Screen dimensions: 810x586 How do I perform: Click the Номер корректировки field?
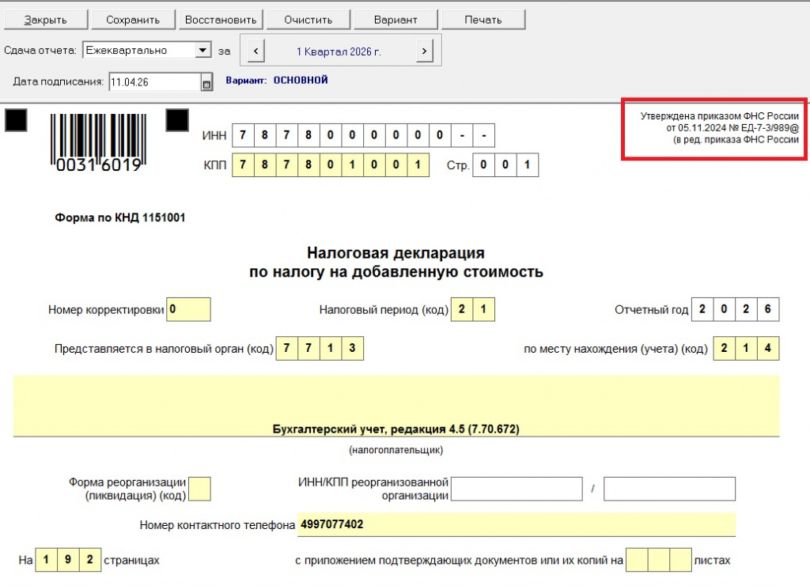click(x=188, y=309)
